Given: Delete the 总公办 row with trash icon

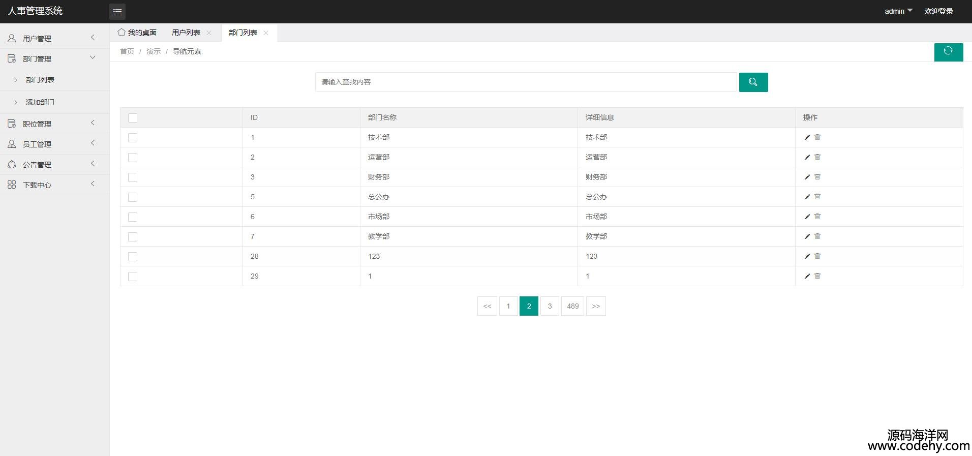Looking at the screenshot, I should pyautogui.click(x=817, y=196).
